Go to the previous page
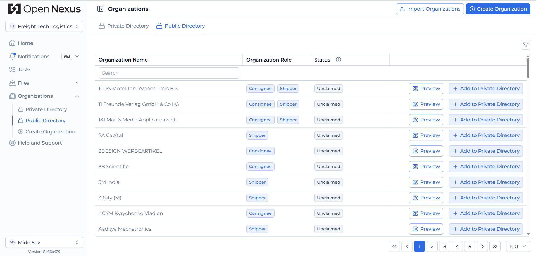This screenshot has height=256, width=536. 407,246
